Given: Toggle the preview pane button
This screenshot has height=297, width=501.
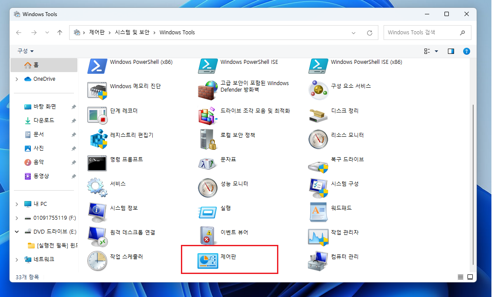Looking at the screenshot, I should pyautogui.click(x=451, y=51).
